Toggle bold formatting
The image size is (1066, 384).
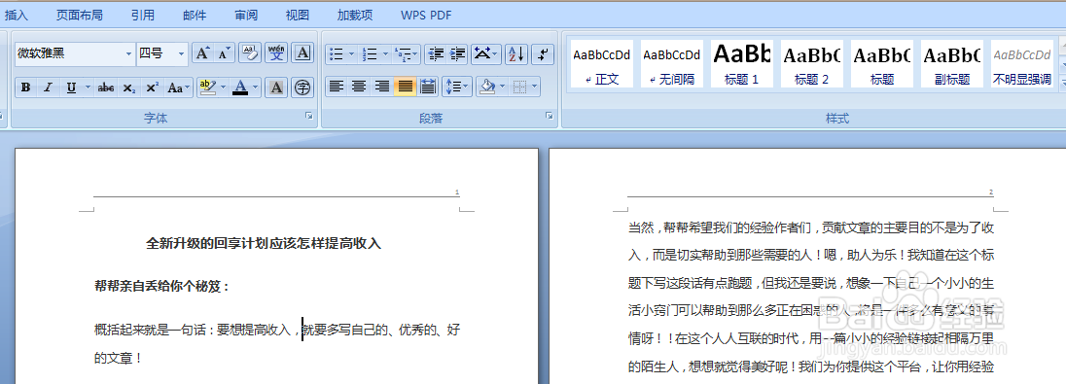point(26,87)
